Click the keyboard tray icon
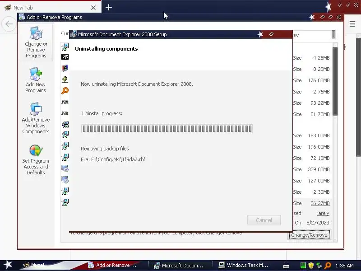The height and width of the screenshot is (271, 361). (286, 266)
